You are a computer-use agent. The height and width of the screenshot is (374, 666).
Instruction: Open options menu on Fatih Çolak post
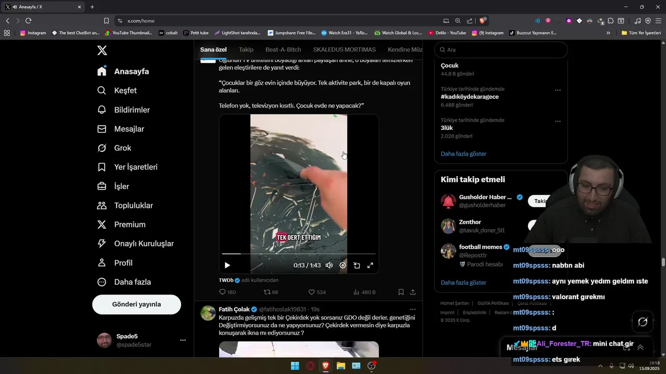pyautogui.click(x=413, y=309)
